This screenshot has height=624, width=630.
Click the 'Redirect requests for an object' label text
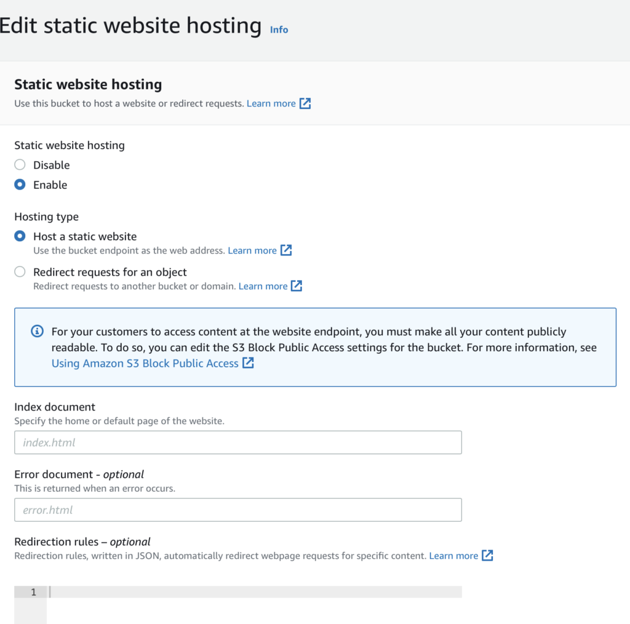click(x=110, y=272)
